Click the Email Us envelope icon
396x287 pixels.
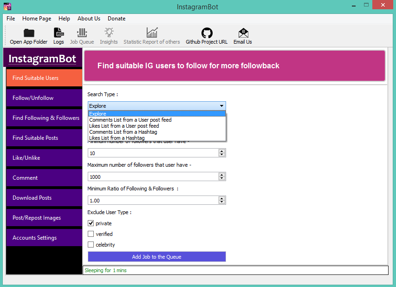point(243,33)
